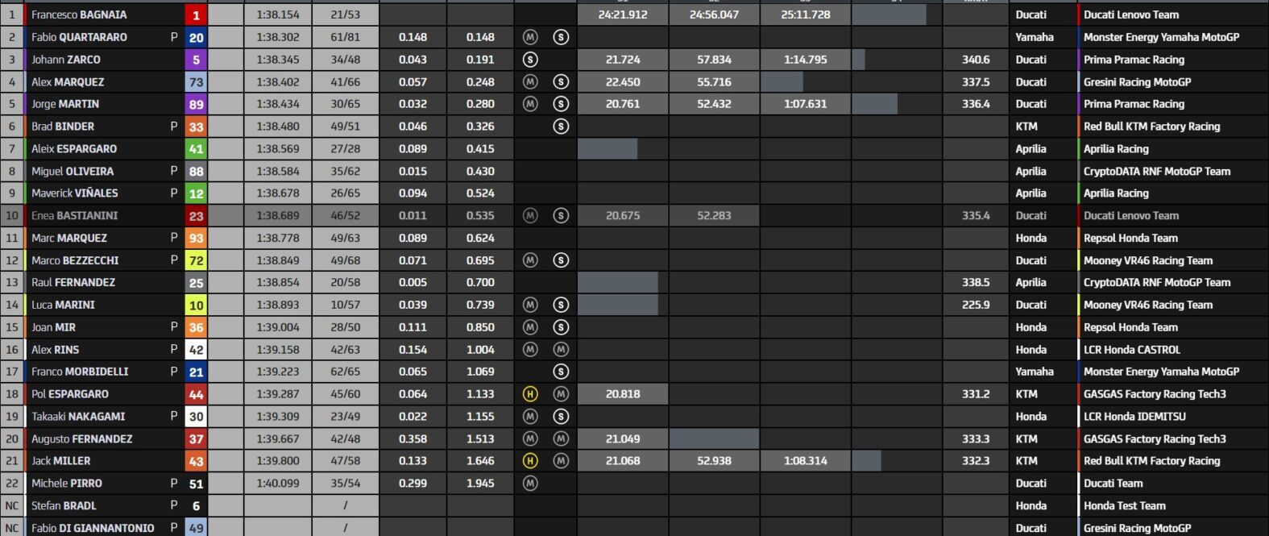Select the S tyre icon in Takaaki Nakagami's row

561,417
